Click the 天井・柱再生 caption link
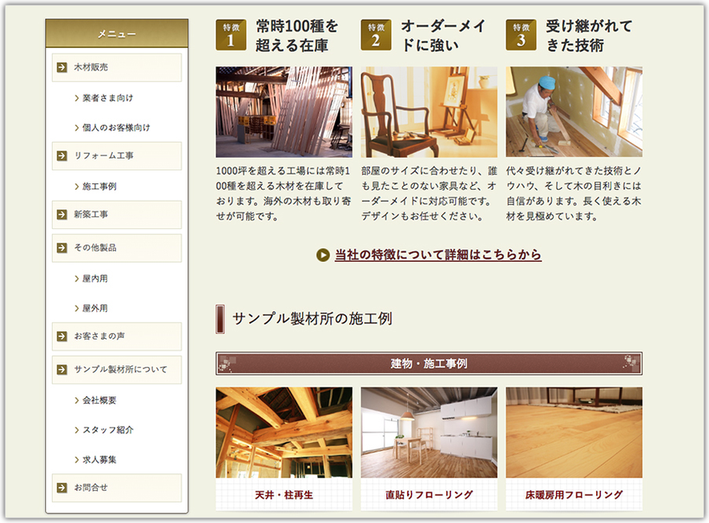The image size is (709, 523). click(x=284, y=495)
